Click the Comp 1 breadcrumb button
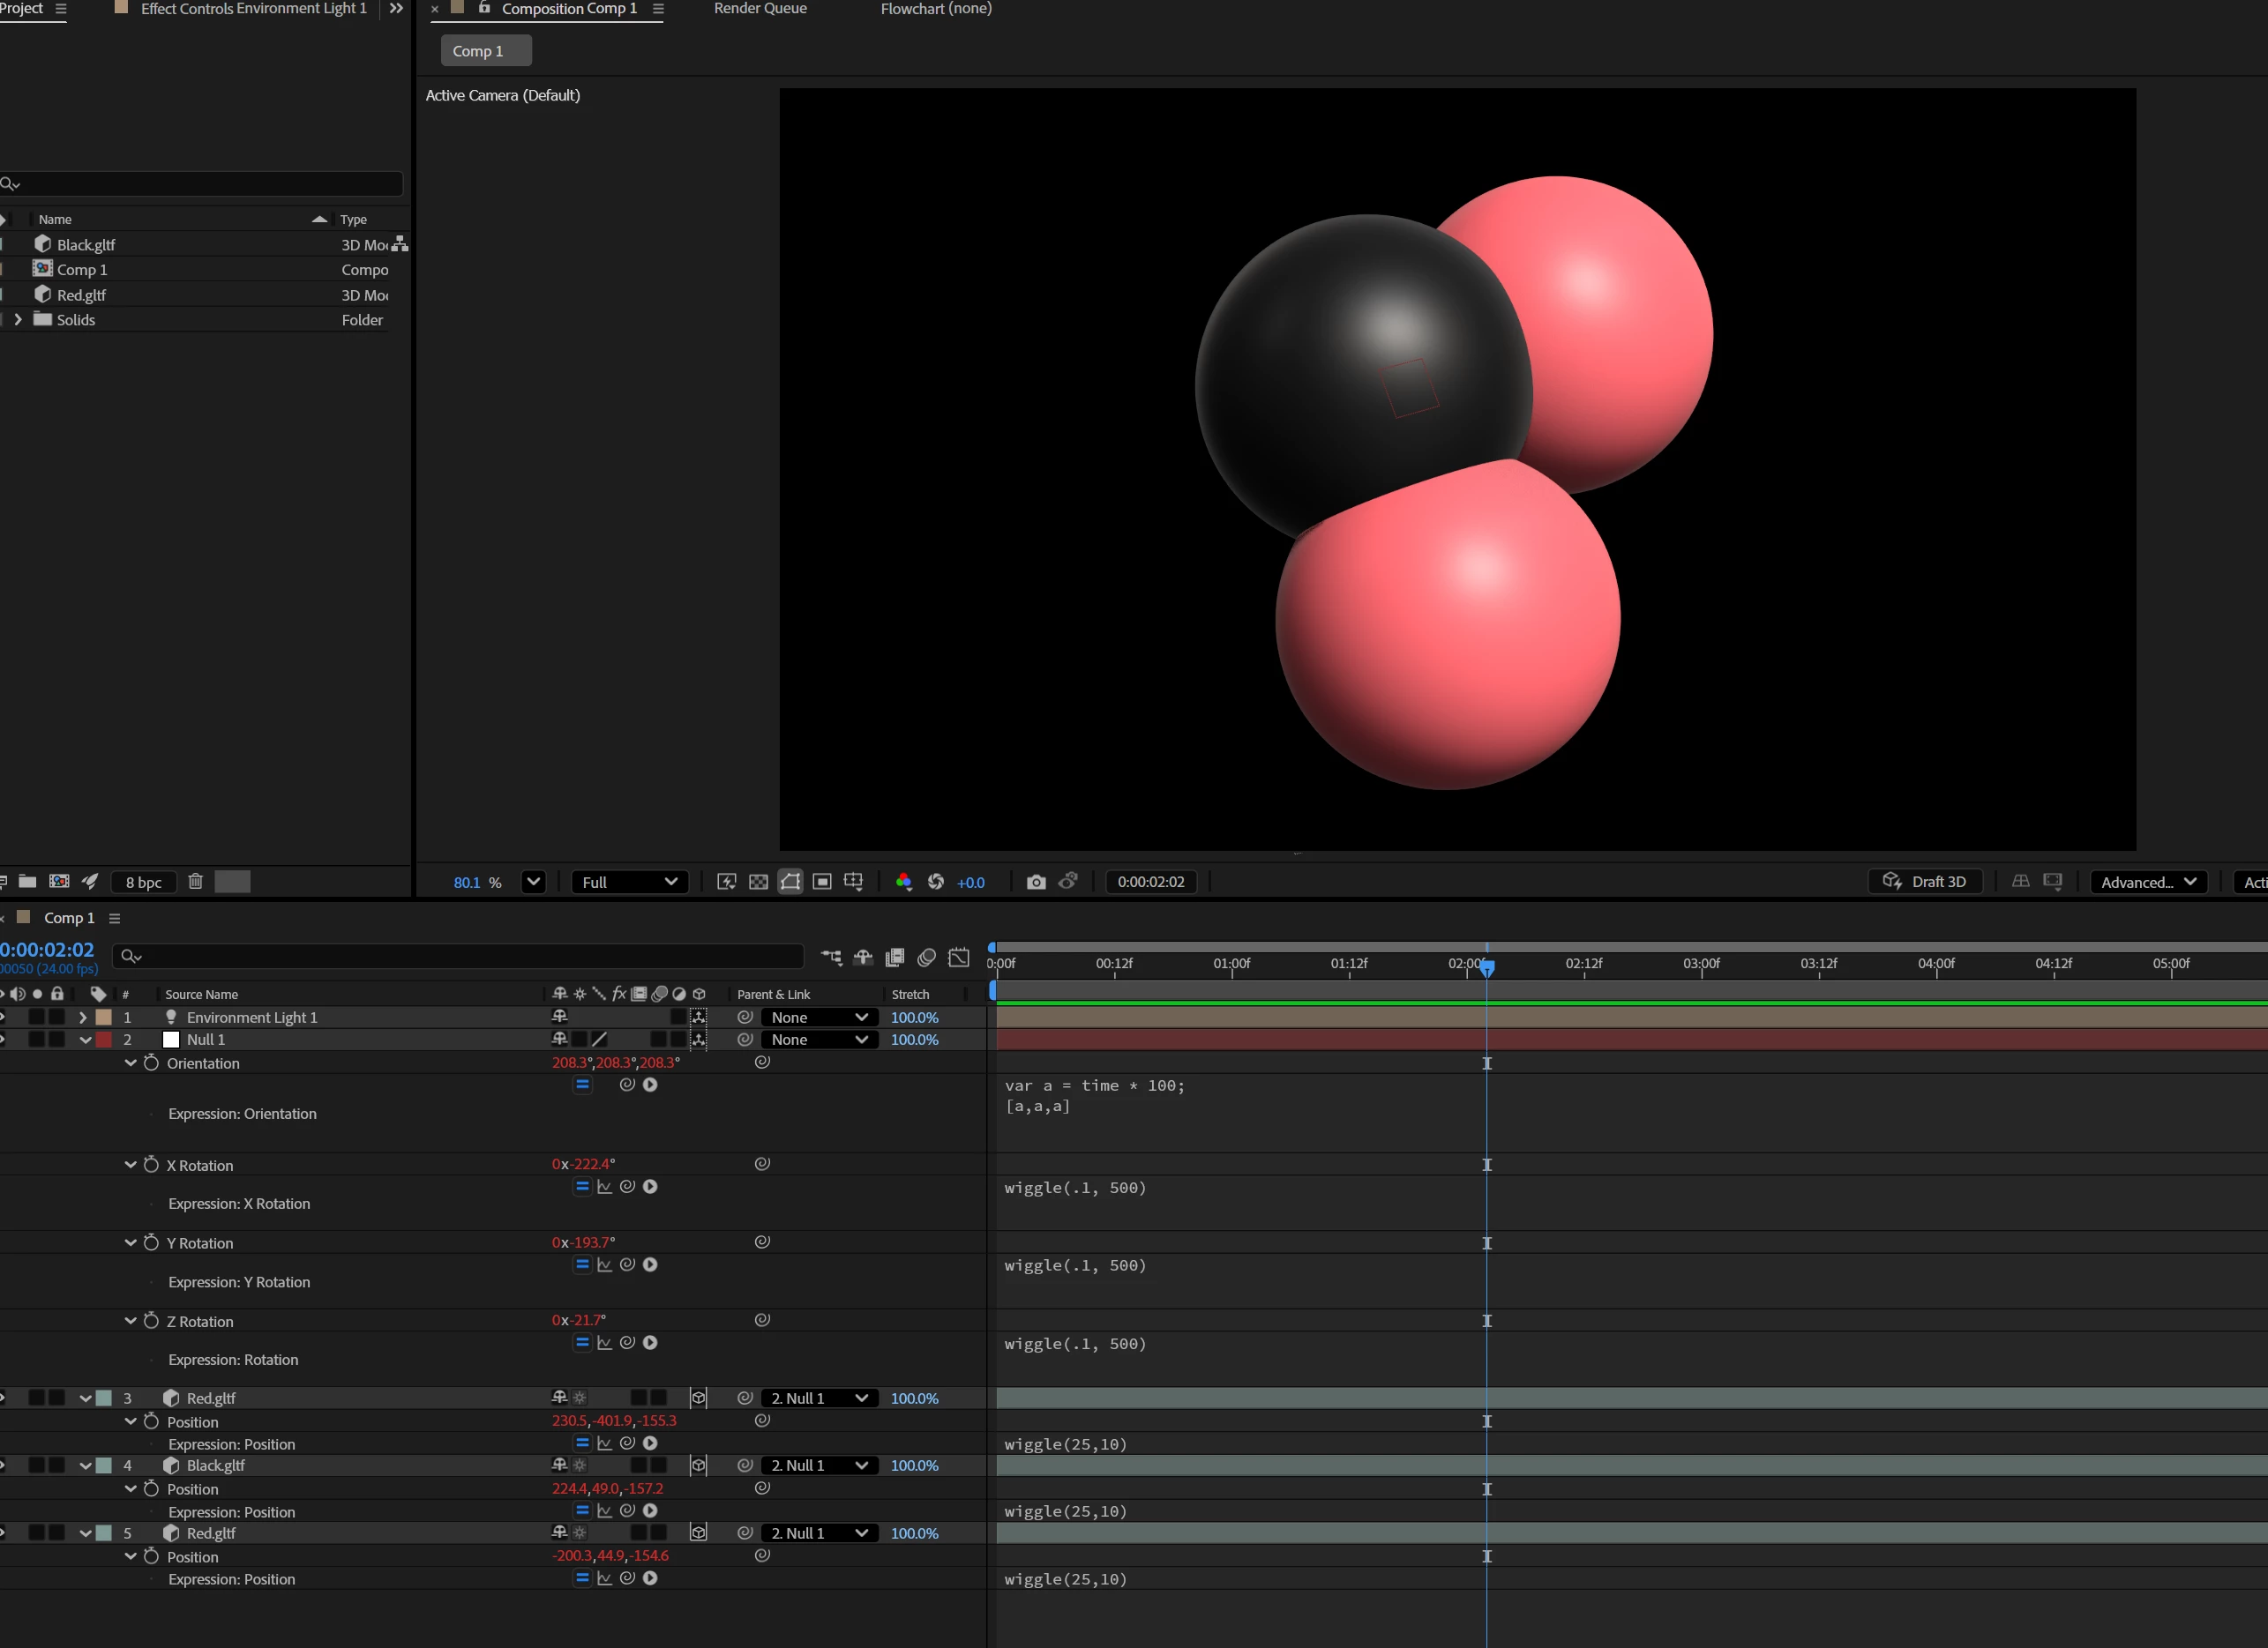2268x1648 pixels. coord(485,51)
